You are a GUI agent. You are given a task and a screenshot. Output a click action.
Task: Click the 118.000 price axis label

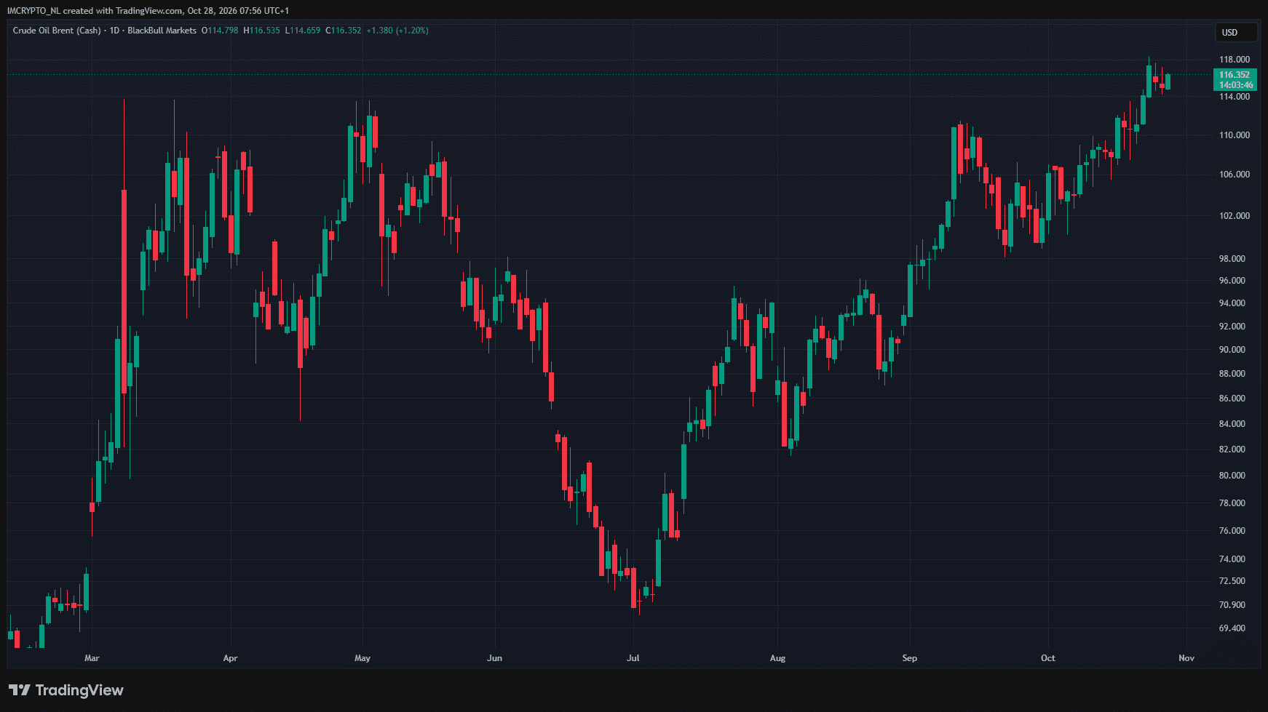pyautogui.click(x=1235, y=60)
